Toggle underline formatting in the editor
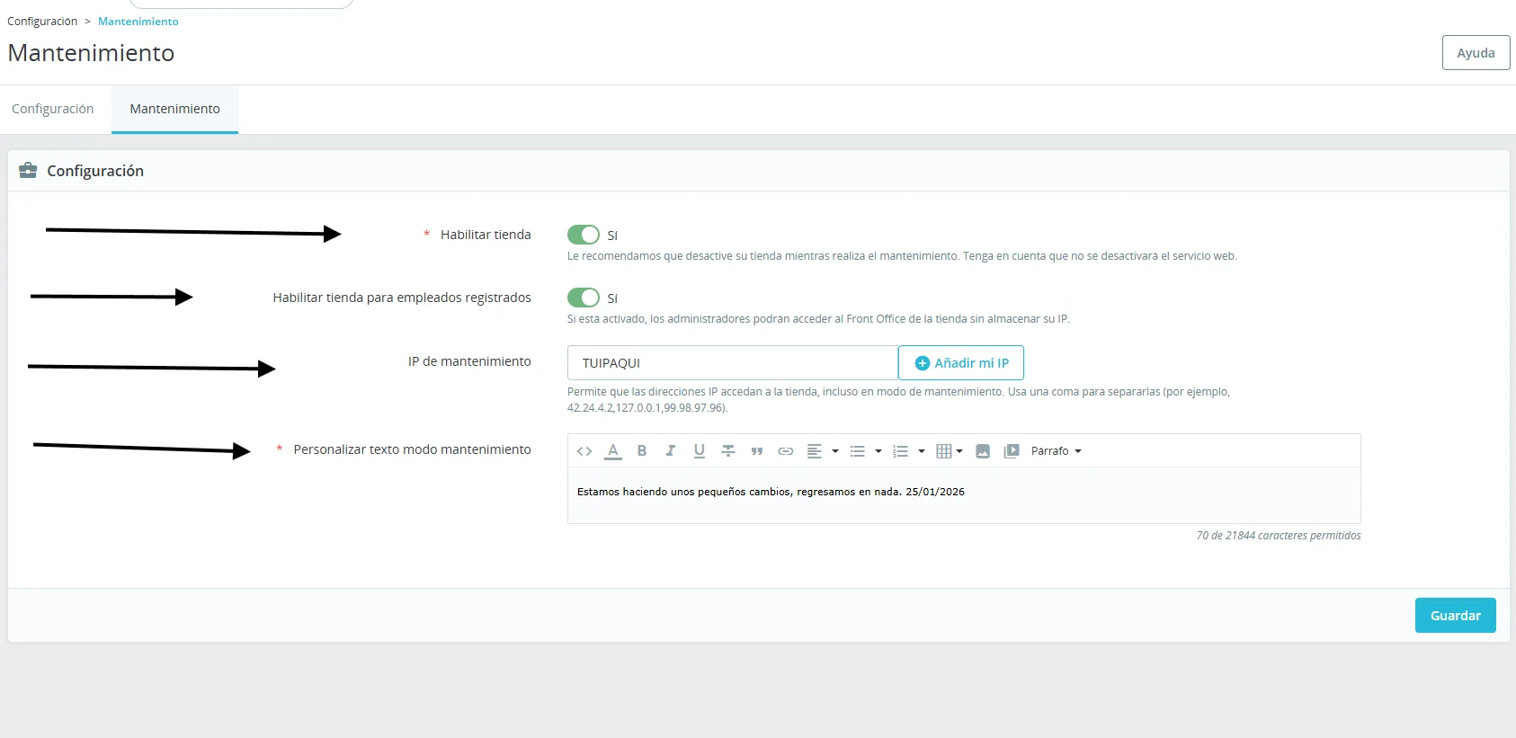This screenshot has width=1516, height=738. [x=700, y=451]
